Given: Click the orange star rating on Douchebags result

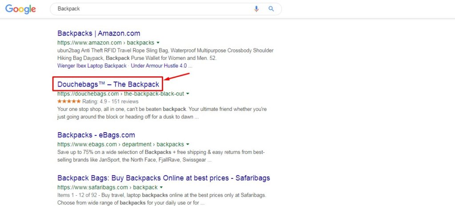Looking at the screenshot, I should [x=69, y=102].
